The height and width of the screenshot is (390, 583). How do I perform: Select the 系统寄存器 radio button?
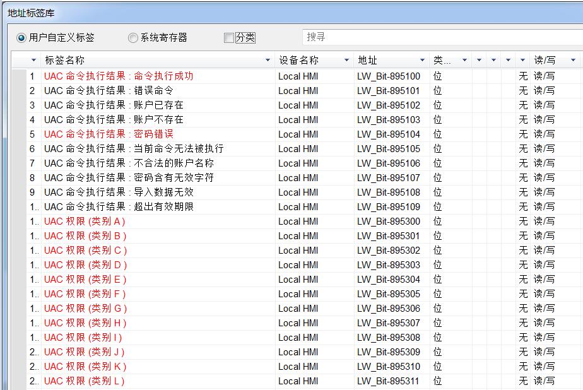pyautogui.click(x=132, y=37)
